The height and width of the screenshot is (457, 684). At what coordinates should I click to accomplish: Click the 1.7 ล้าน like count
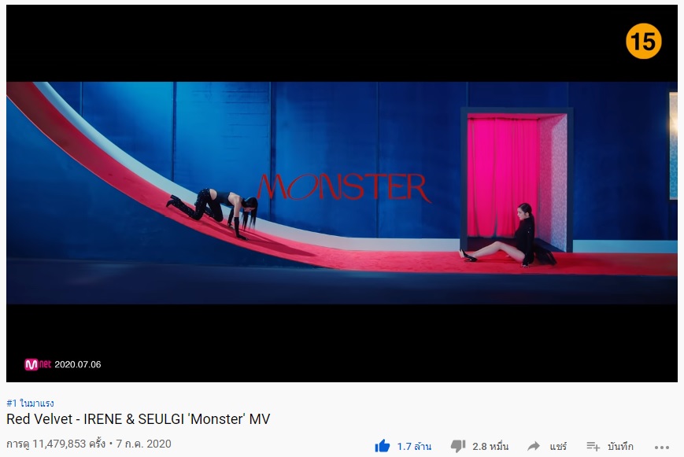coord(414,447)
